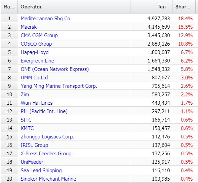The height and width of the screenshot is (183, 198).
Task: Click the Evergreen Line link
Action: click(x=37, y=61)
